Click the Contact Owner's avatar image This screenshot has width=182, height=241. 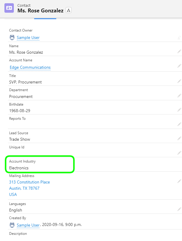(x=11, y=37)
